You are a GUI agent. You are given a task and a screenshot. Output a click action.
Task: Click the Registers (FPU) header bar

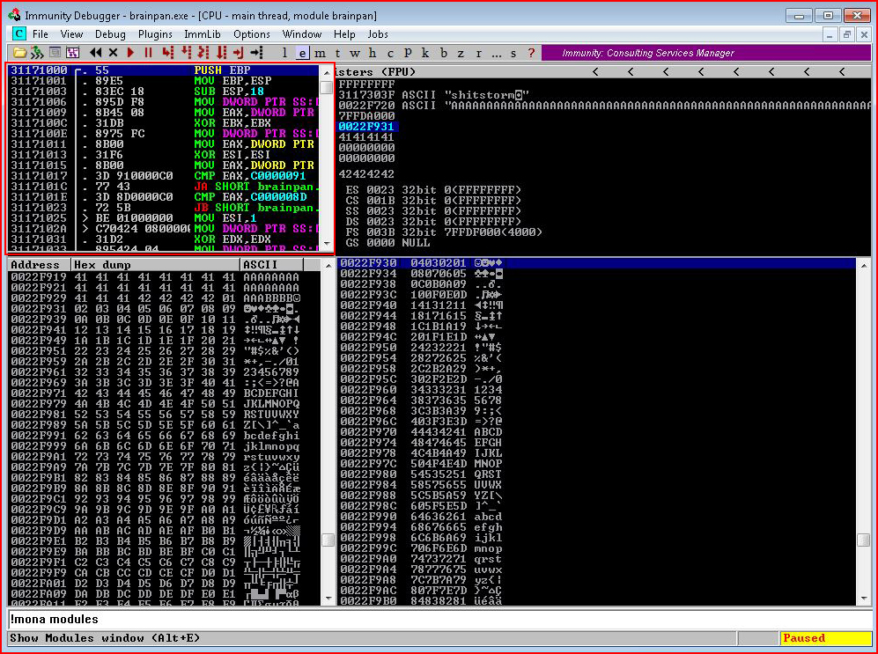603,71
